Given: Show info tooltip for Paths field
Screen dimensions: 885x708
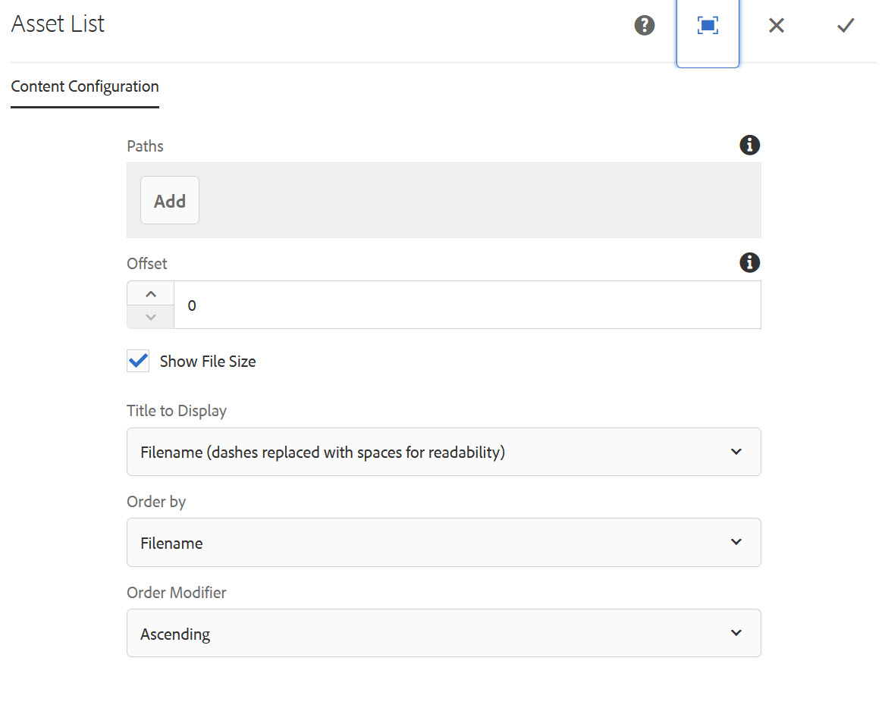Looking at the screenshot, I should (749, 145).
